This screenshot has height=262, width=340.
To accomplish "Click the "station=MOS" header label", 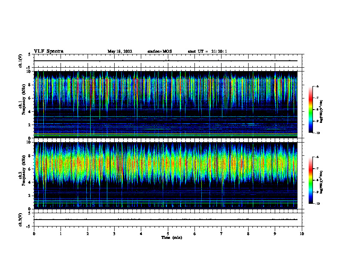I will (x=160, y=51).
